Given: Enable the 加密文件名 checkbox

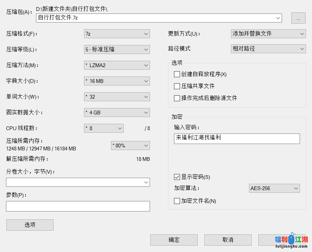Looking at the screenshot, I should (177, 201).
